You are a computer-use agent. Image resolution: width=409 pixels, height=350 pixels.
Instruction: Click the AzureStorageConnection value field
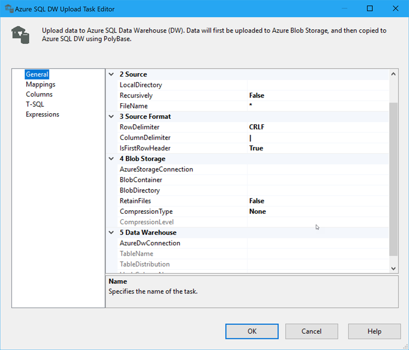pos(318,169)
